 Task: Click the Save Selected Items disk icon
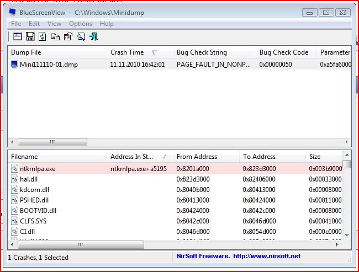pos(30,36)
